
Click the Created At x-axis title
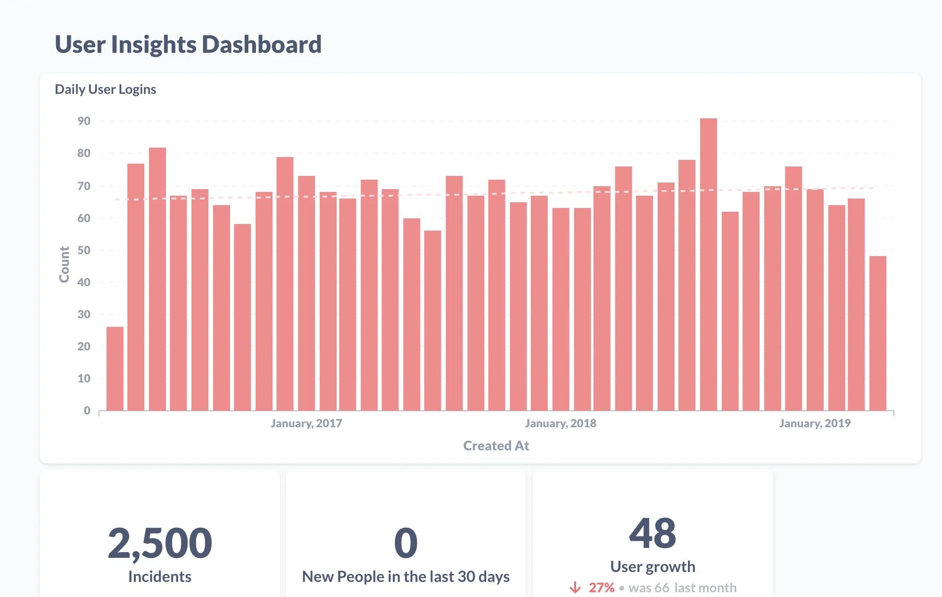(496, 446)
